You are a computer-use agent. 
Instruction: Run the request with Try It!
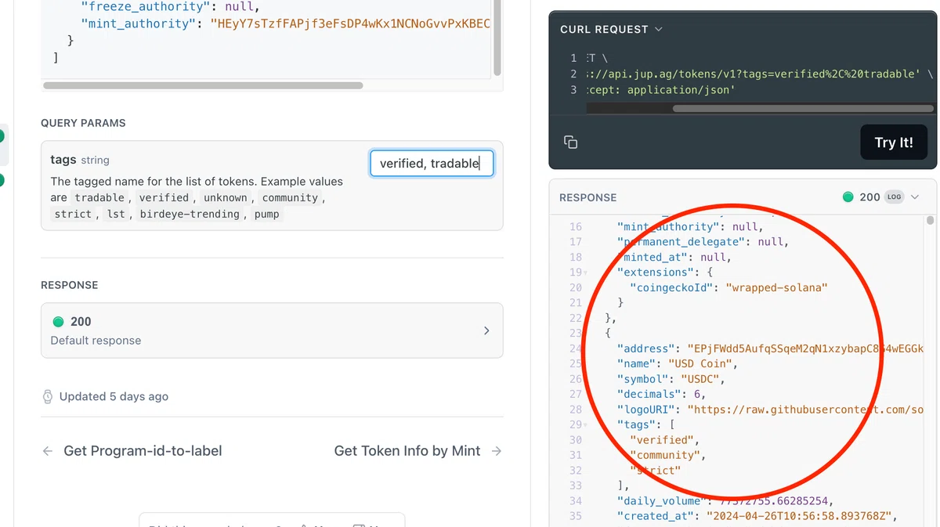point(894,143)
